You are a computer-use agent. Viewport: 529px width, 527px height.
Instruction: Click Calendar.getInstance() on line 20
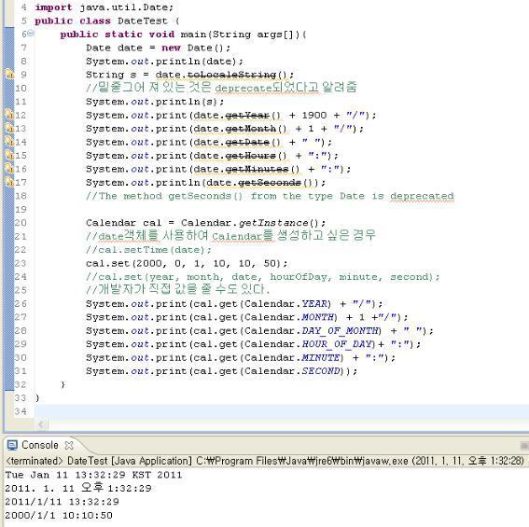point(253,223)
